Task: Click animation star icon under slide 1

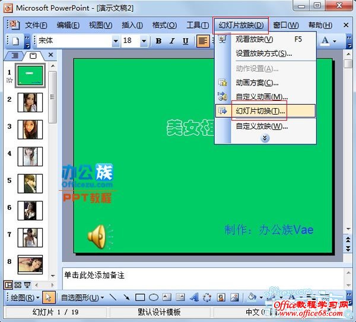Action: point(9,80)
